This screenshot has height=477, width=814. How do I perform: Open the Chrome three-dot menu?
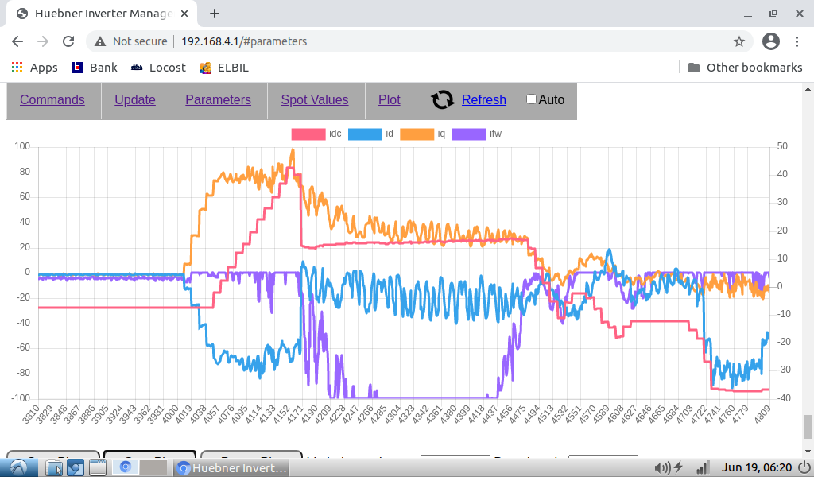(x=797, y=41)
